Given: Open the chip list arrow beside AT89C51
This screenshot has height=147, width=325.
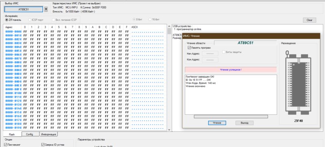Looking at the screenshot, I should click(x=46, y=9).
